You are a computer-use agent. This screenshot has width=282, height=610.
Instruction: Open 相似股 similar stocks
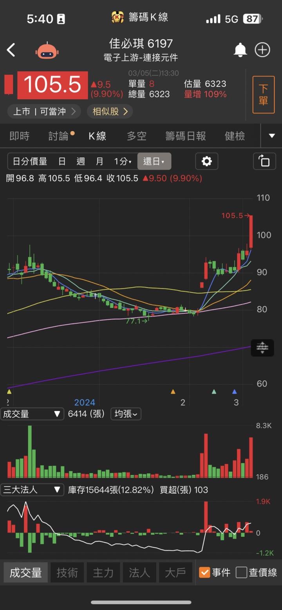pos(110,112)
